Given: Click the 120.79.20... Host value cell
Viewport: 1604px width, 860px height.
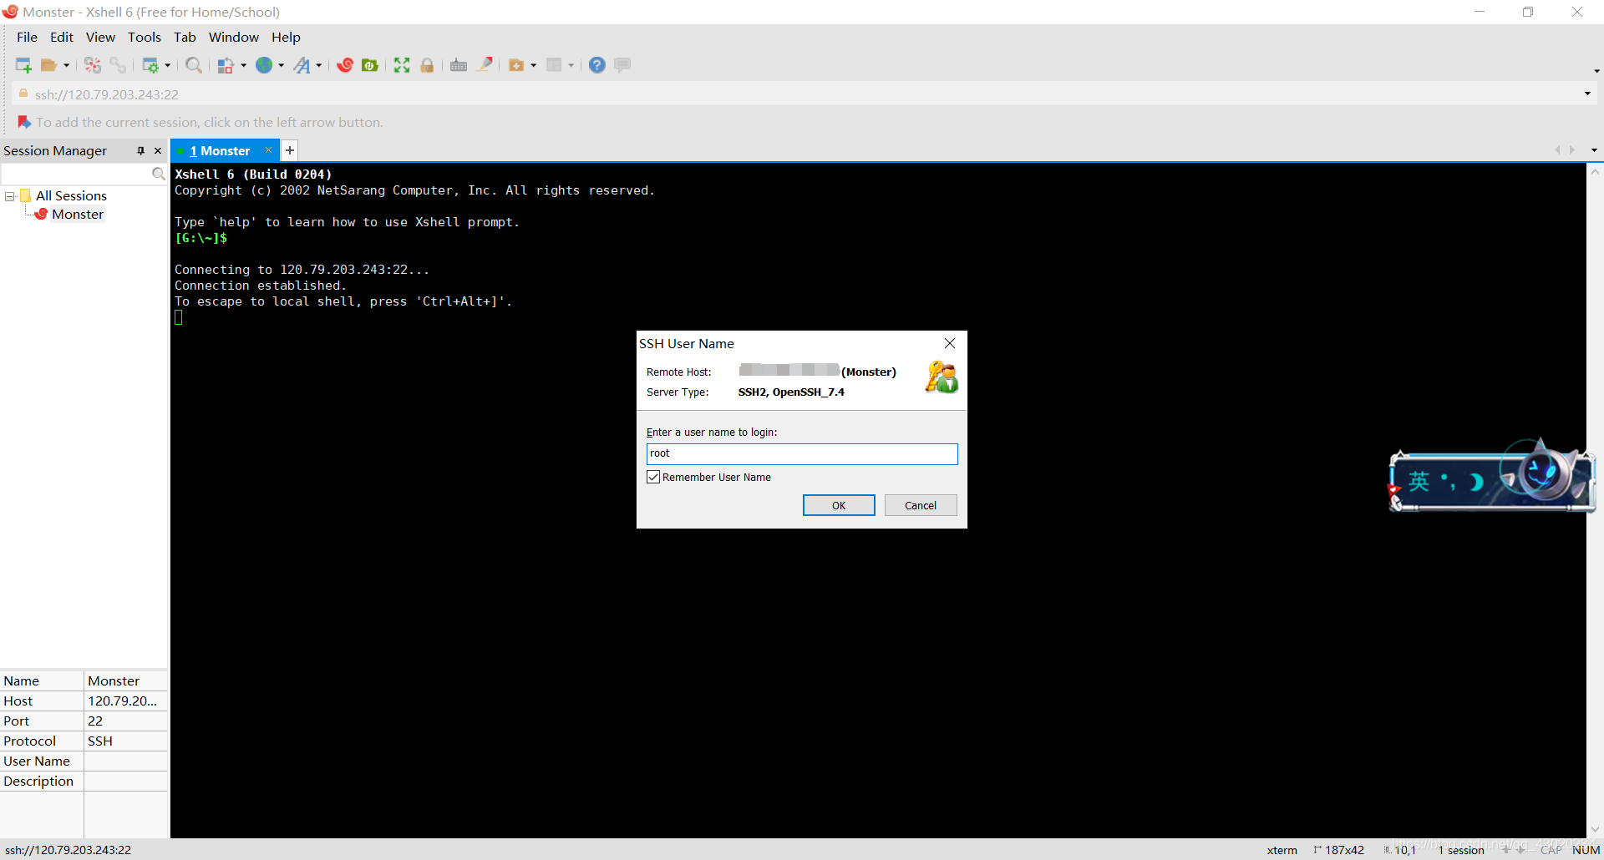Looking at the screenshot, I should click(125, 701).
